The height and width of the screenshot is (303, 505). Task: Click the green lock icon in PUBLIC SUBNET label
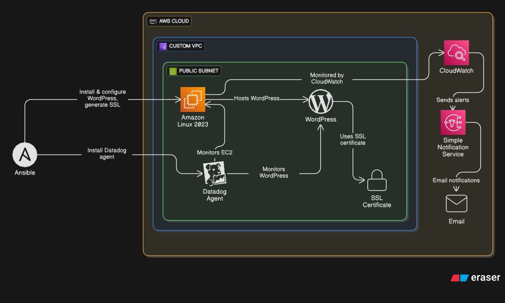pos(173,71)
